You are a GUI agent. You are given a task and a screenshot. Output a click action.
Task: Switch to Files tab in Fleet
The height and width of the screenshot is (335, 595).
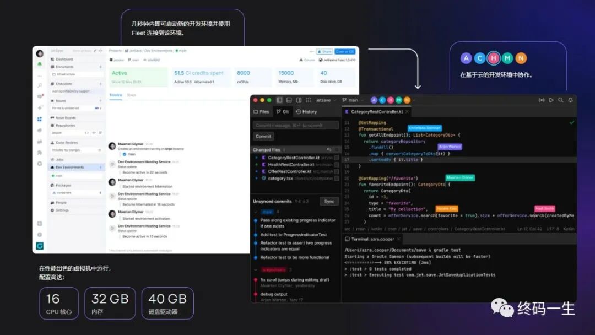point(261,111)
